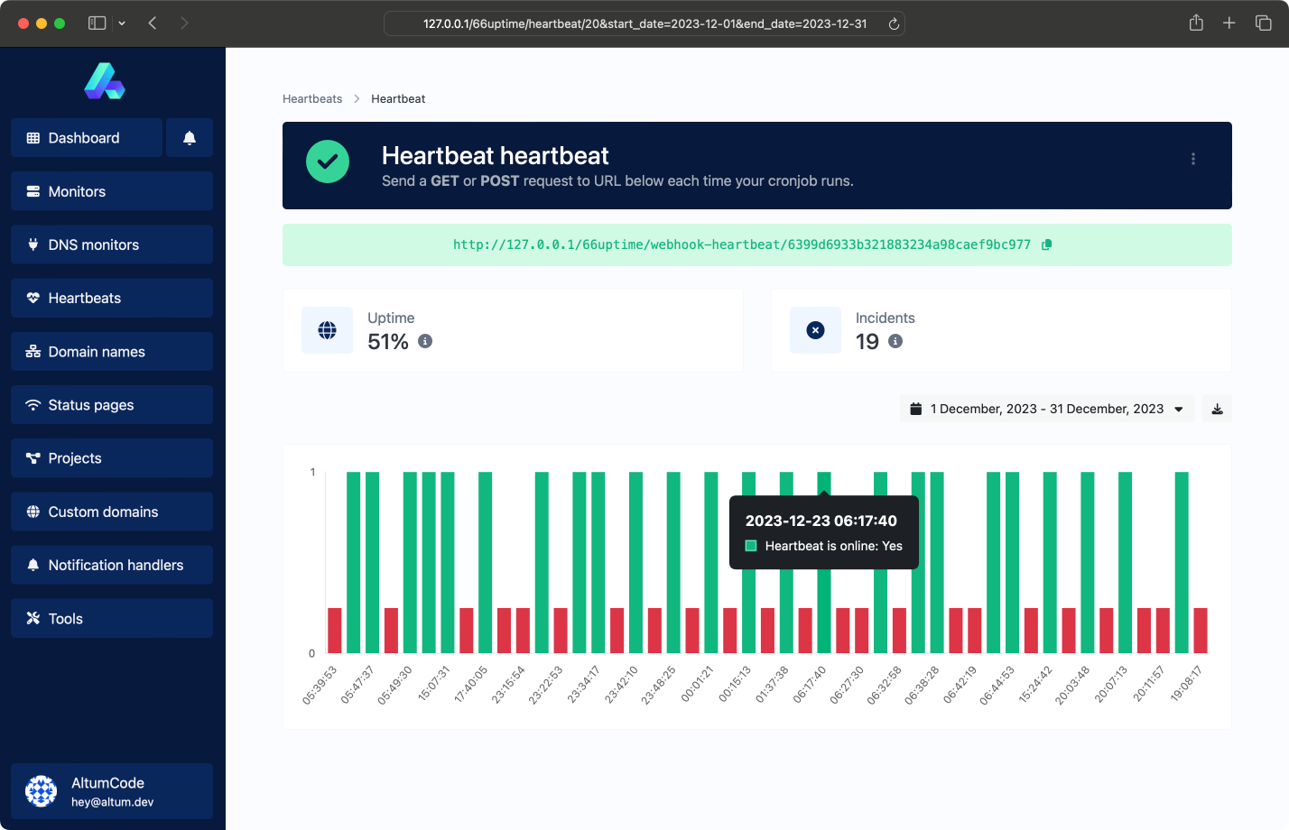Image resolution: width=1289 pixels, height=830 pixels.
Task: Click the Uptime globe icon
Action: pyautogui.click(x=327, y=329)
